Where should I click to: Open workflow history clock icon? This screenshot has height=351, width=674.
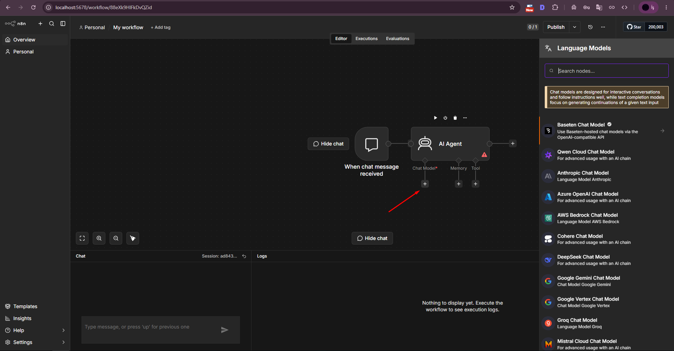click(x=590, y=27)
